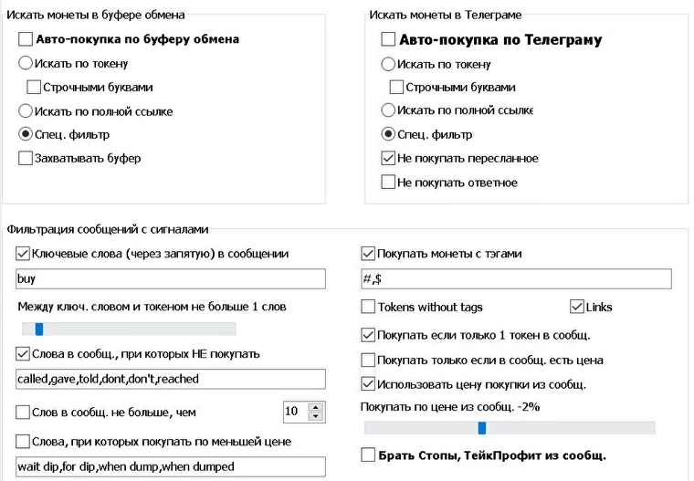Enable «Tokens without tags» checkbox
This screenshot has height=481, width=694.
tap(368, 307)
